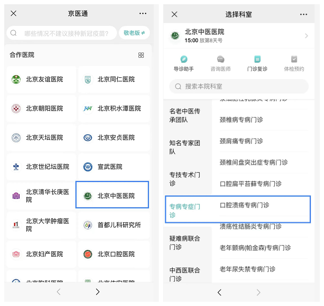324x306 pixels.
Task: Click the 搜索本院科室 search field
Action: tap(239, 86)
